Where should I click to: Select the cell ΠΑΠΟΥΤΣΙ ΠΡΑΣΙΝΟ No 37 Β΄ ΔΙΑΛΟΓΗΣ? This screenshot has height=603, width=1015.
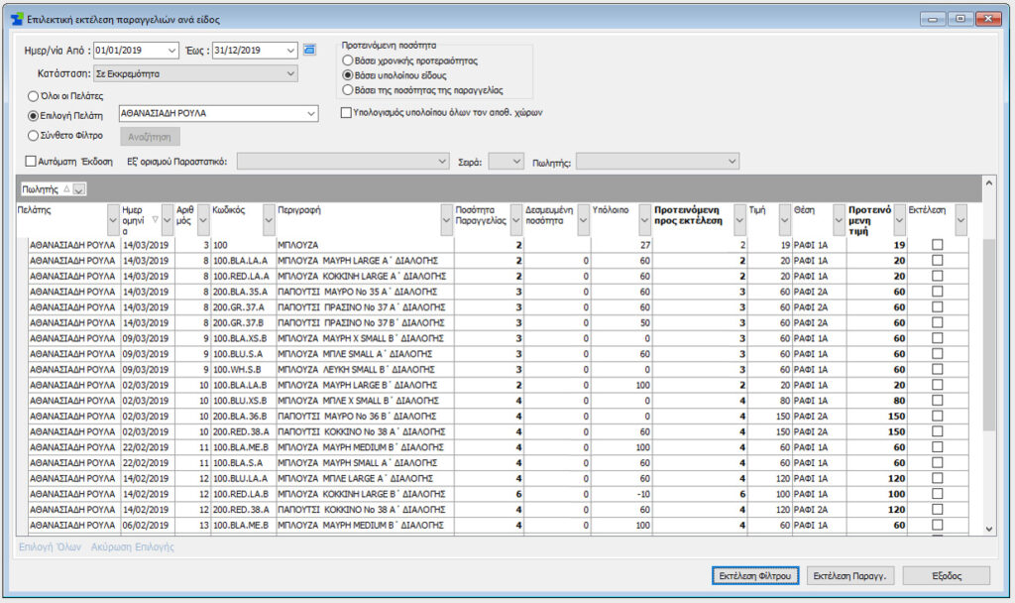point(365,322)
